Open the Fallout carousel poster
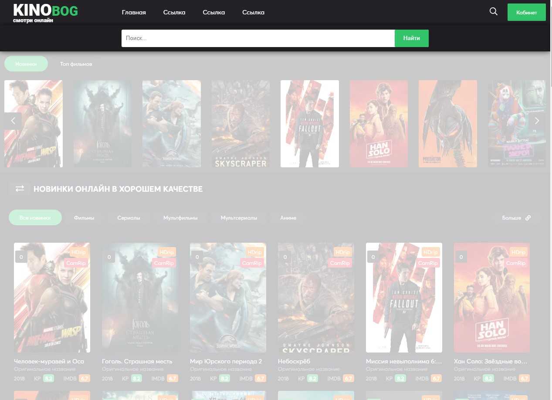The width and height of the screenshot is (552, 400). coord(310,124)
